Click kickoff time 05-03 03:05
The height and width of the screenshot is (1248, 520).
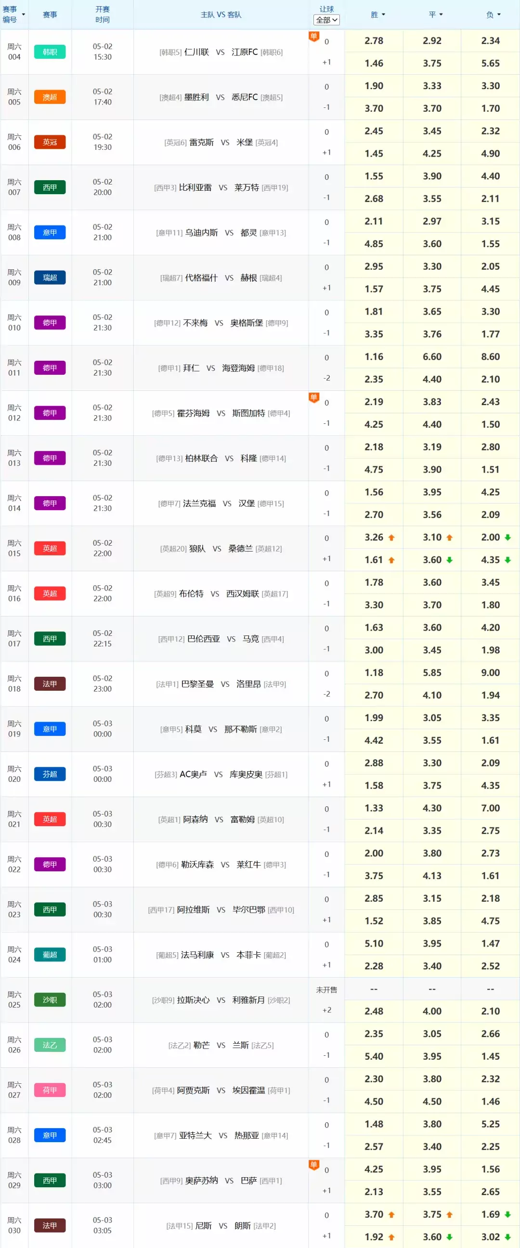coord(103,1226)
